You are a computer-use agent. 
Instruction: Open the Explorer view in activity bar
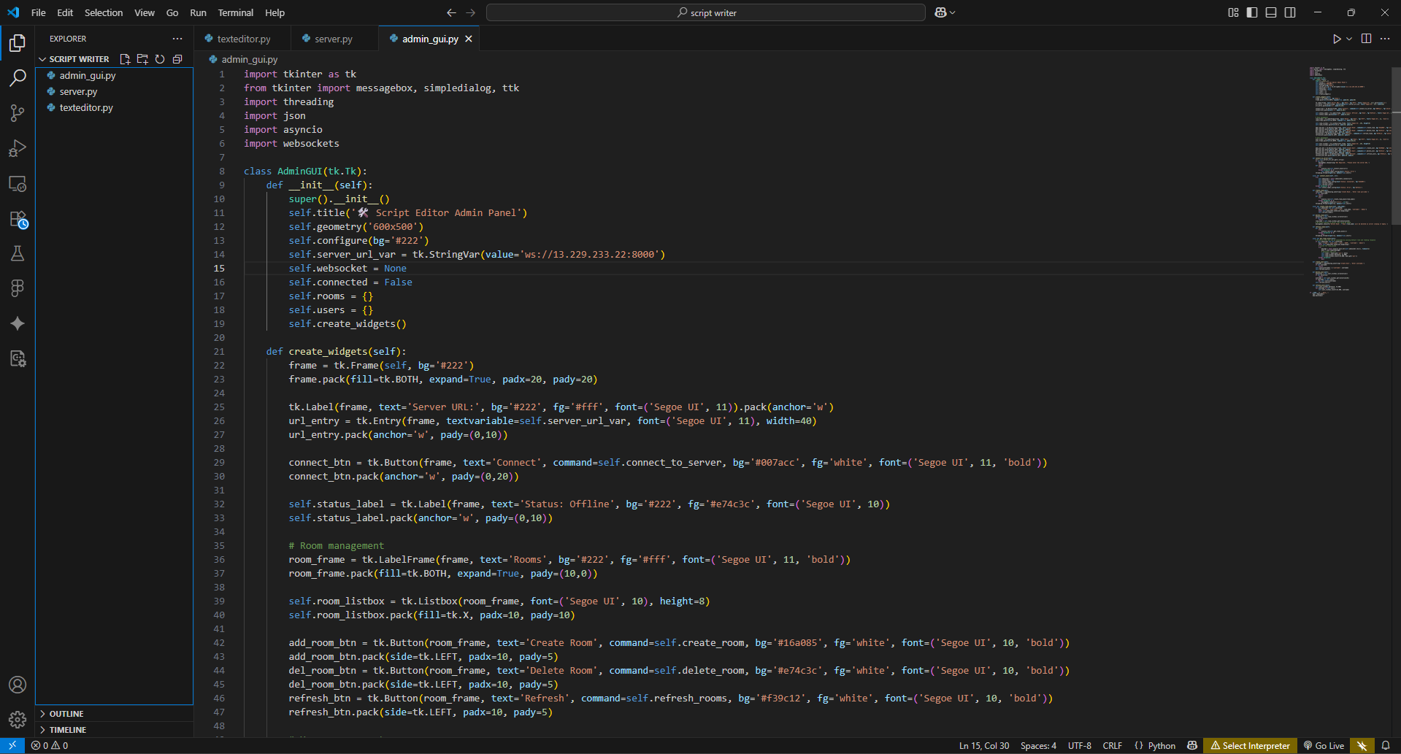(x=18, y=43)
